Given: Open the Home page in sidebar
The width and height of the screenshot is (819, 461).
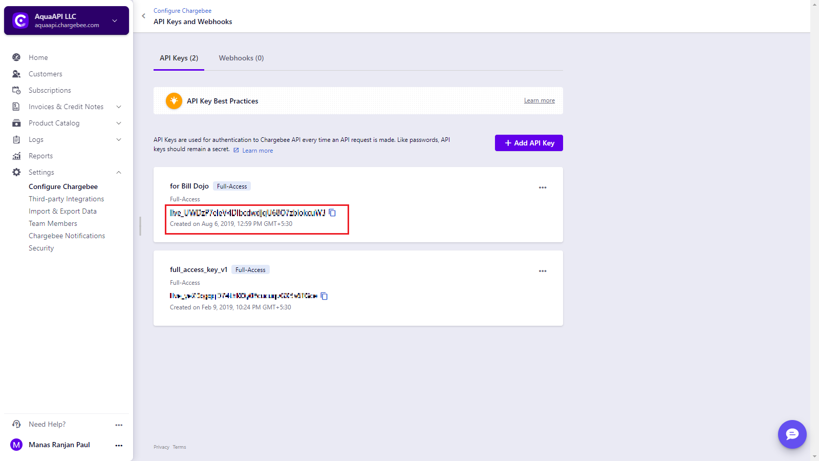Looking at the screenshot, I should [38, 57].
